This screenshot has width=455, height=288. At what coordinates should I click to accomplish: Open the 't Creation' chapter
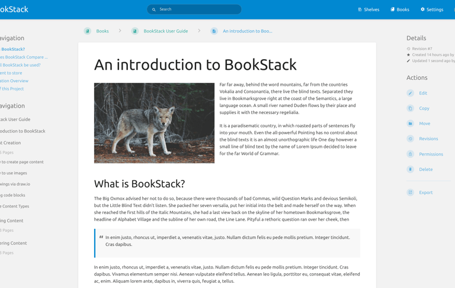pos(11,143)
